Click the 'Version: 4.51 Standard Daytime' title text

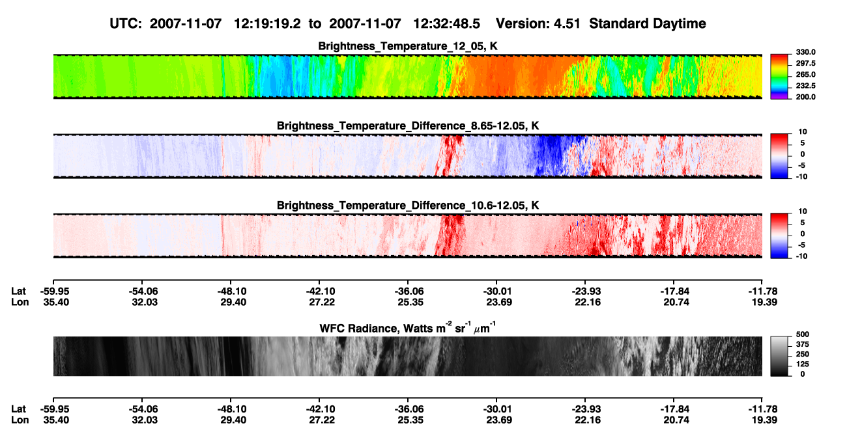click(x=601, y=23)
